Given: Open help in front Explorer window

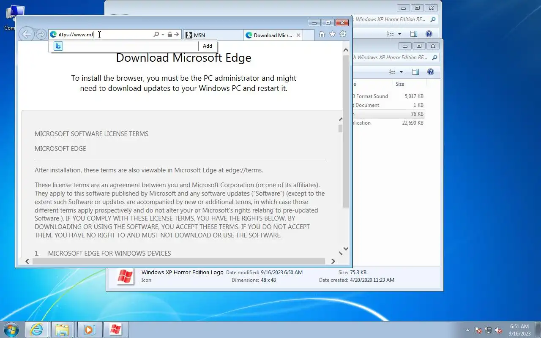Looking at the screenshot, I should pos(430,72).
